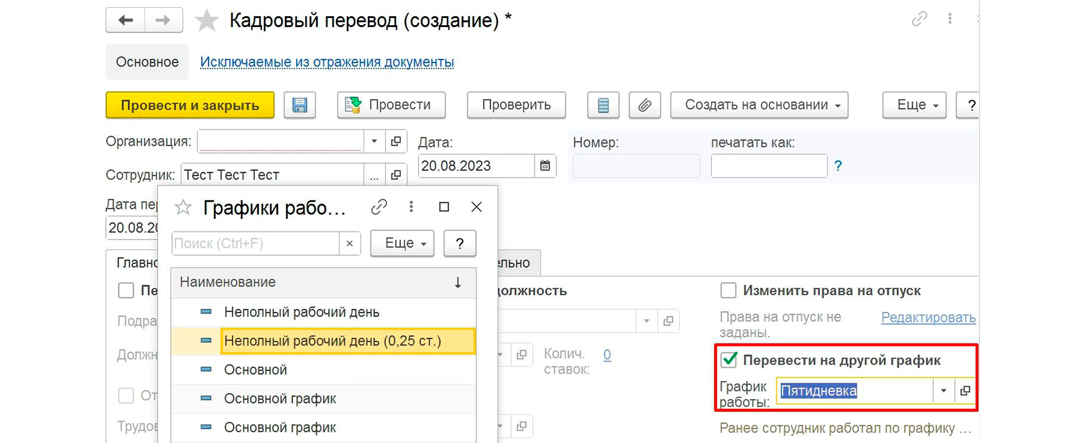Click the печатать как input field
The width and height of the screenshot is (1074, 443).
[x=769, y=166]
